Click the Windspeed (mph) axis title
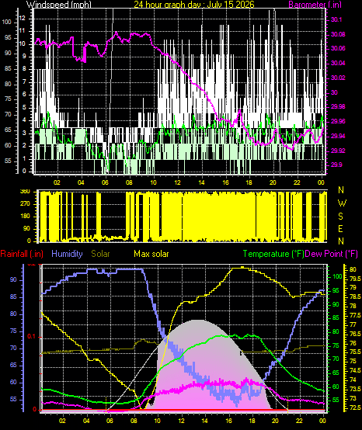Viewport: 362px width, 430px height. click(59, 4)
